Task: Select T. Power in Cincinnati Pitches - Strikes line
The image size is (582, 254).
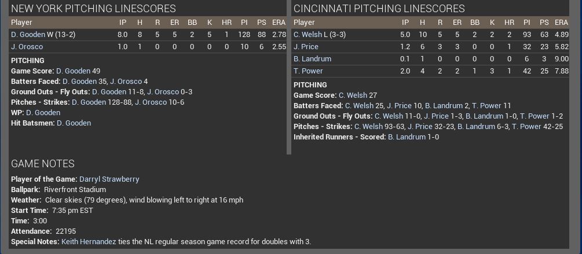Action: coord(526,127)
